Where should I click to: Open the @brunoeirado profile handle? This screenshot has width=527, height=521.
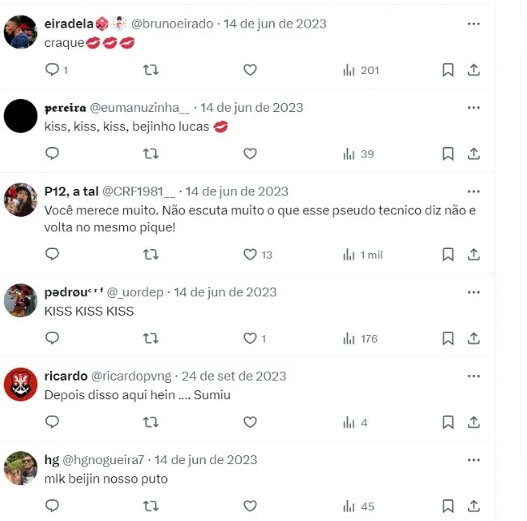coord(172,24)
